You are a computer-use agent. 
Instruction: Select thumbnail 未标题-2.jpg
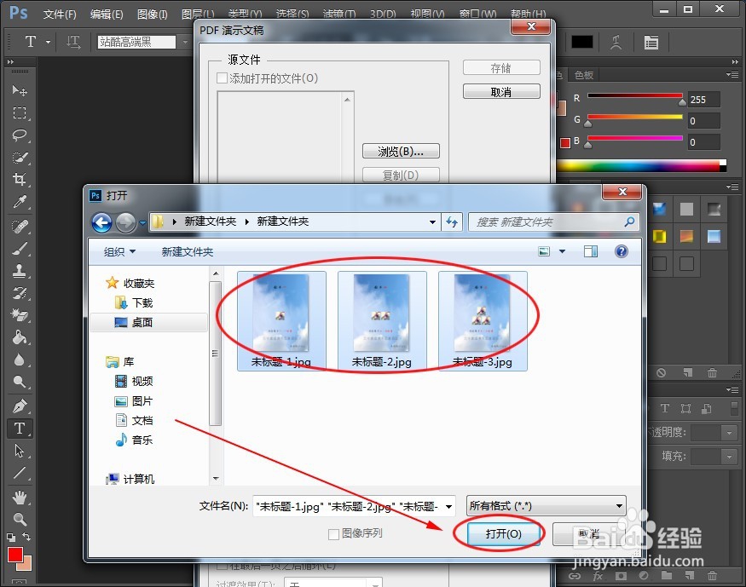tap(382, 321)
